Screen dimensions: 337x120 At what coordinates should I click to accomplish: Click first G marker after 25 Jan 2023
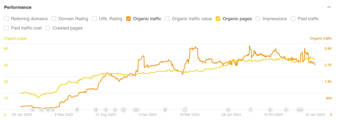(x=33, y=110)
